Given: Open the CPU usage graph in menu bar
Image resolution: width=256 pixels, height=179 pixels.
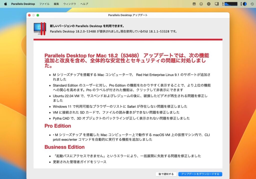Looking at the screenshot, I should (230, 4).
